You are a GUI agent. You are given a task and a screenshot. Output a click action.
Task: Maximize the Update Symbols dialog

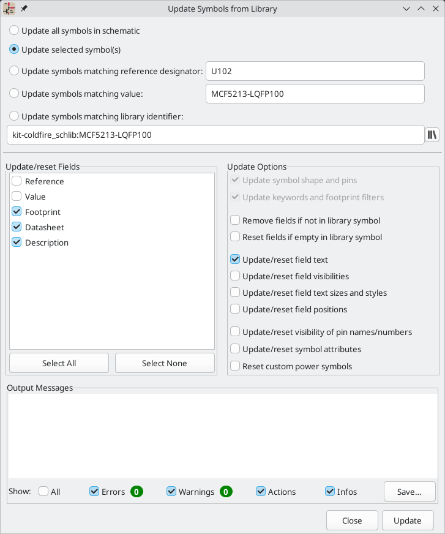[x=421, y=9]
